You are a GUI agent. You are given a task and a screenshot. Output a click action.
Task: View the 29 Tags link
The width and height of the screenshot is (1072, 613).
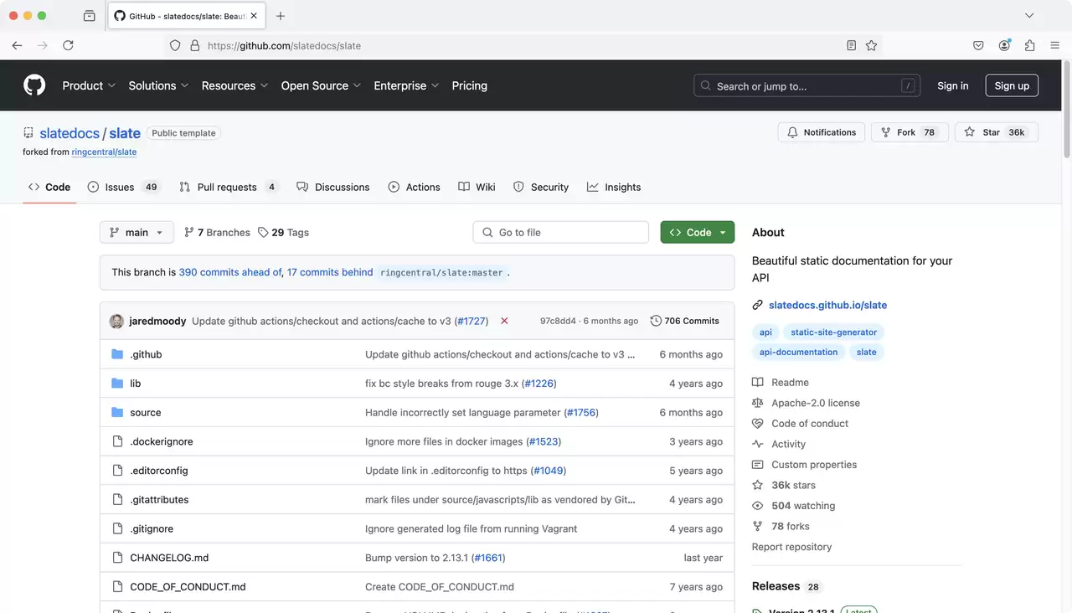[284, 233]
